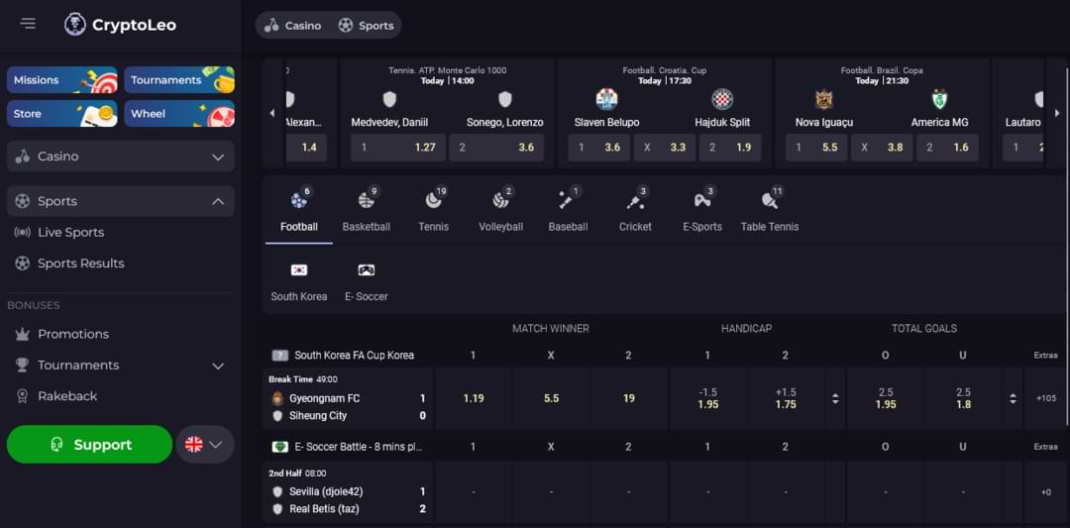Open the Wheel banner
The image size is (1070, 528).
pyautogui.click(x=179, y=113)
